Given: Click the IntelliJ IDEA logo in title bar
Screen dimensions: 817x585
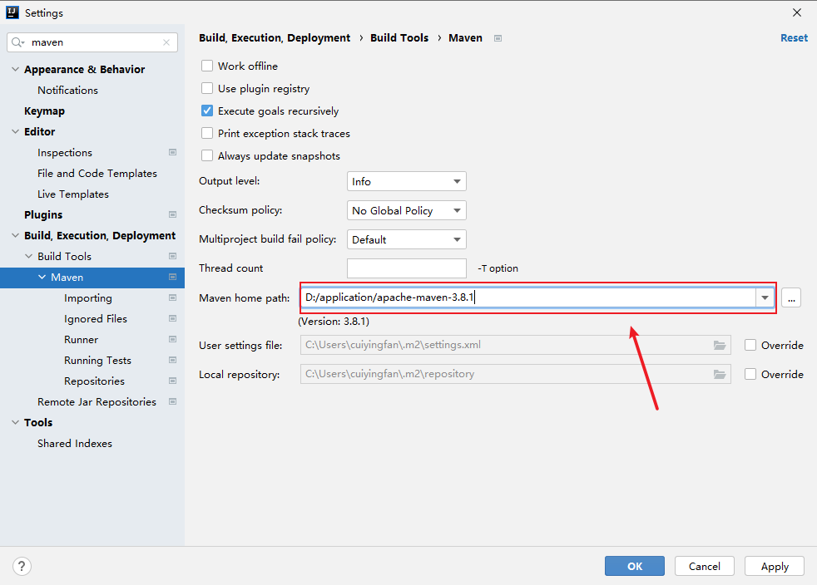Looking at the screenshot, I should (x=12, y=12).
